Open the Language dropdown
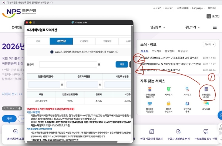 click(199, 8)
